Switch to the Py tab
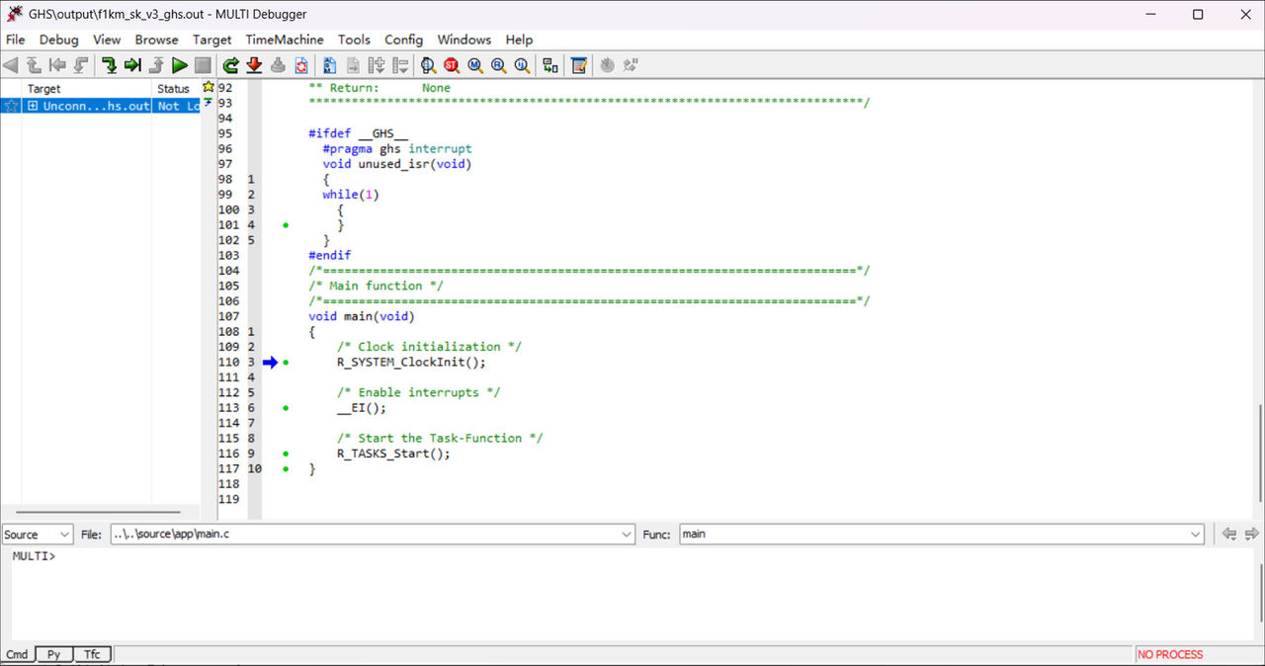 click(54, 654)
